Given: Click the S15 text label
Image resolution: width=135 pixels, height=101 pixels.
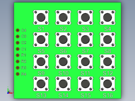Looking at the screenshot, I should (86, 95).
